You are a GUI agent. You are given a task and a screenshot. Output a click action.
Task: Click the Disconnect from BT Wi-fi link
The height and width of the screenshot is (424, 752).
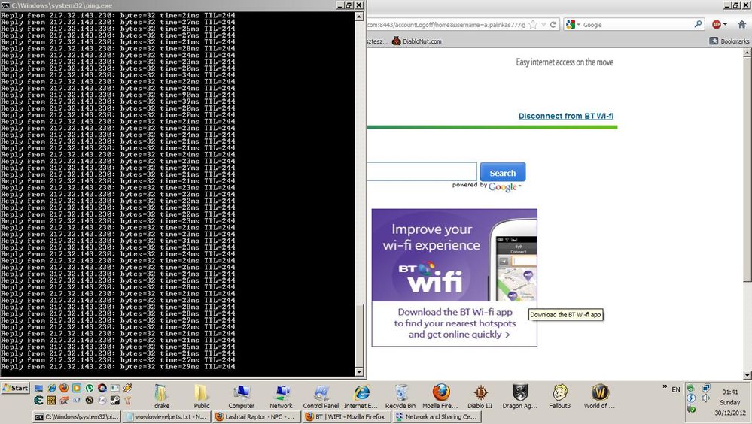[x=566, y=116]
